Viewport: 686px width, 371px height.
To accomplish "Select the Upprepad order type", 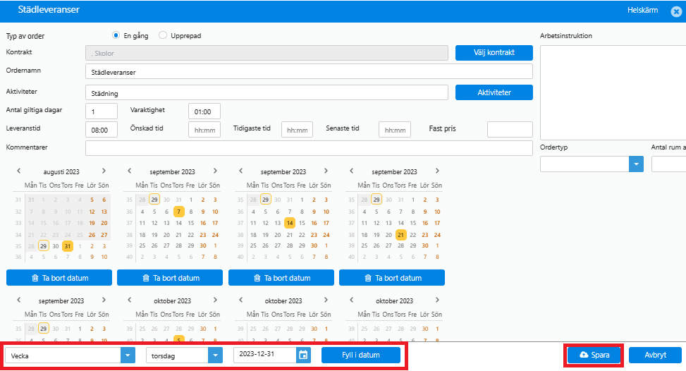I will (163, 35).
